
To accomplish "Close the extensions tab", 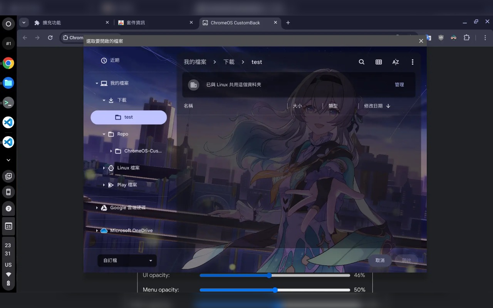I will [107, 23].
